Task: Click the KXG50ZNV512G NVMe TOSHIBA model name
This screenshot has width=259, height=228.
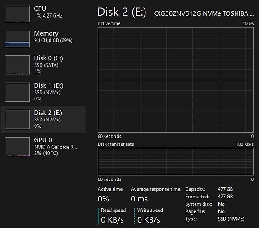Action: click(x=203, y=13)
